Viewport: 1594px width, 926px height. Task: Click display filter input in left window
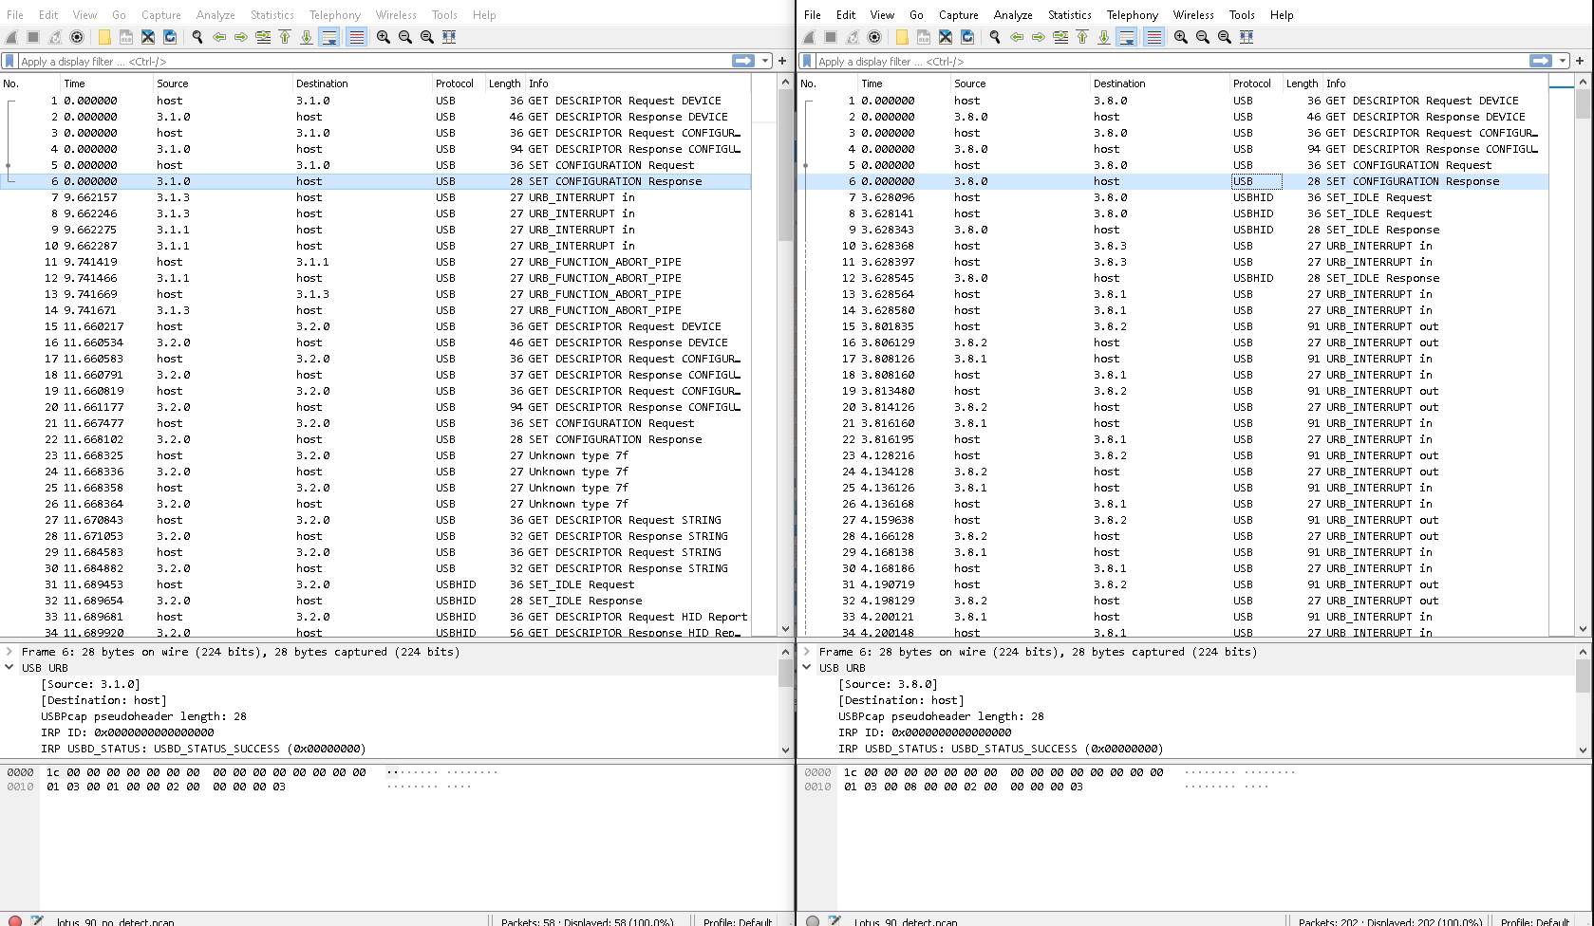(375, 61)
